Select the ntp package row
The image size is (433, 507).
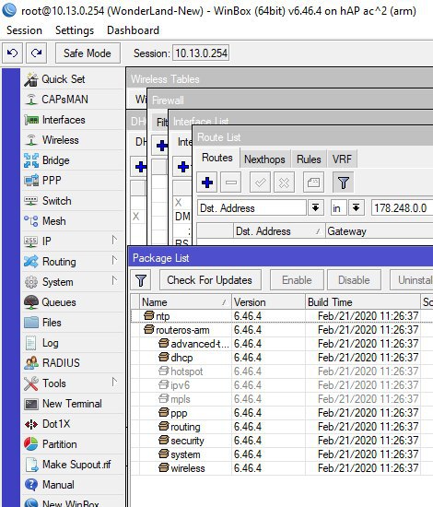tap(282, 316)
